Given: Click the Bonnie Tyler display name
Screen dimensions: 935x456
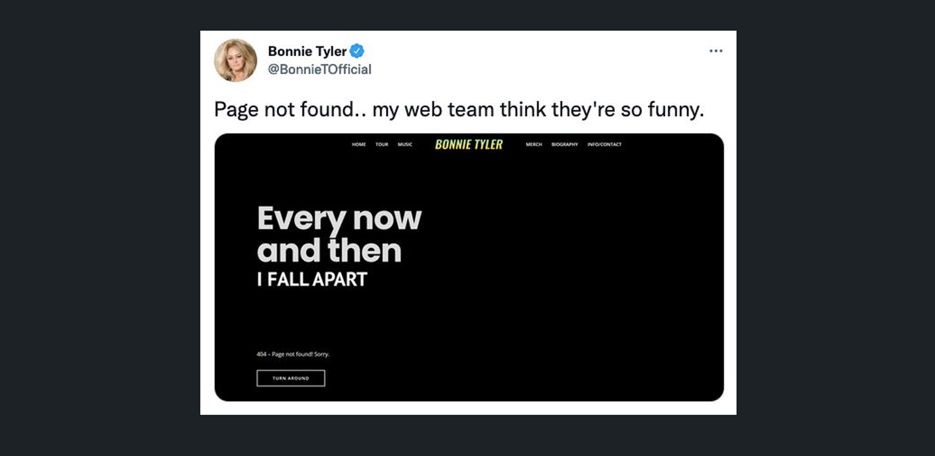Looking at the screenshot, I should [x=307, y=51].
